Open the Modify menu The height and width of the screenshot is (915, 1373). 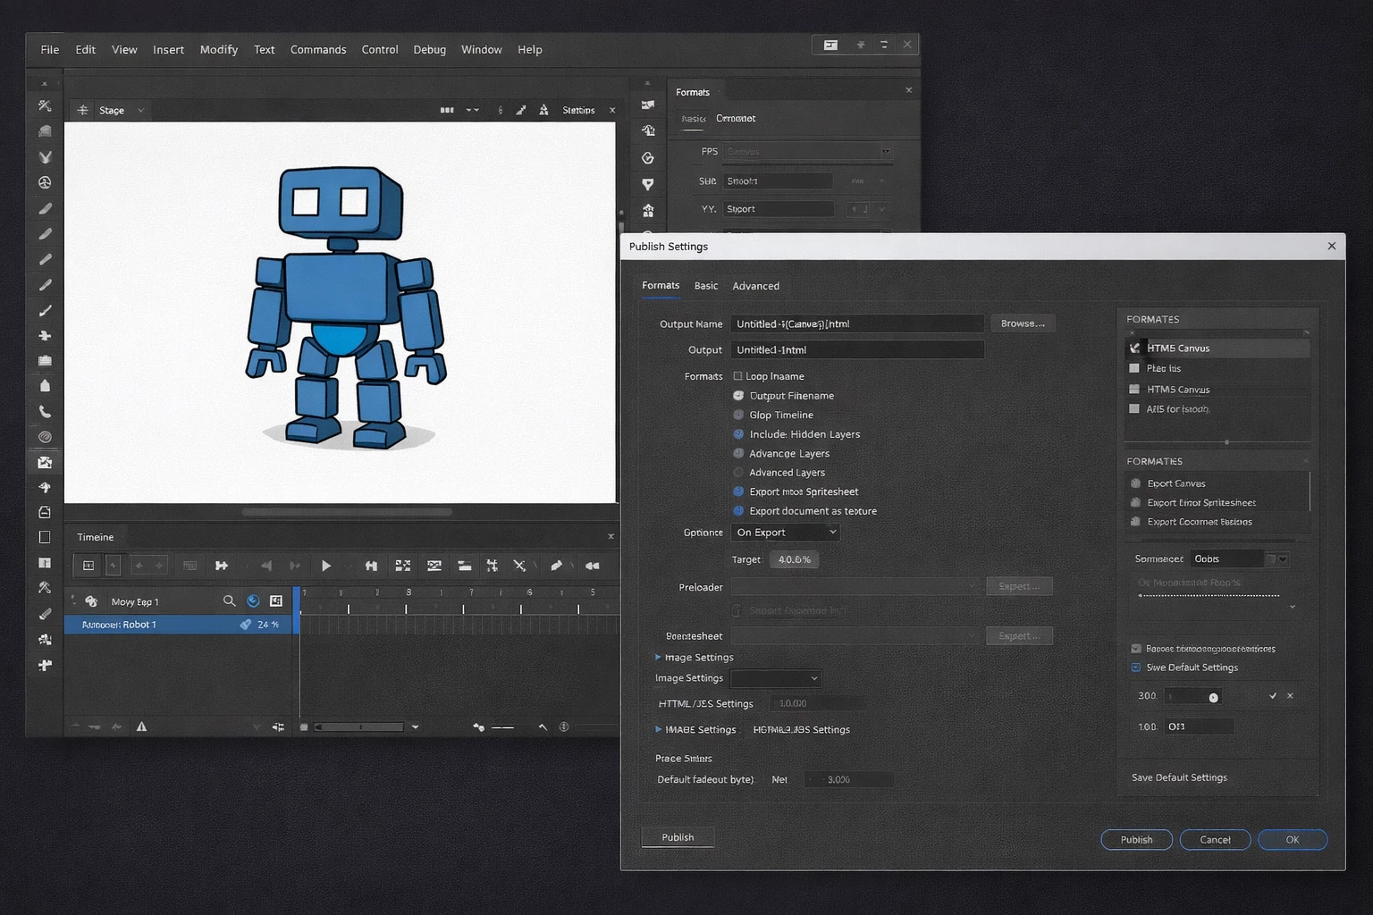(x=218, y=49)
